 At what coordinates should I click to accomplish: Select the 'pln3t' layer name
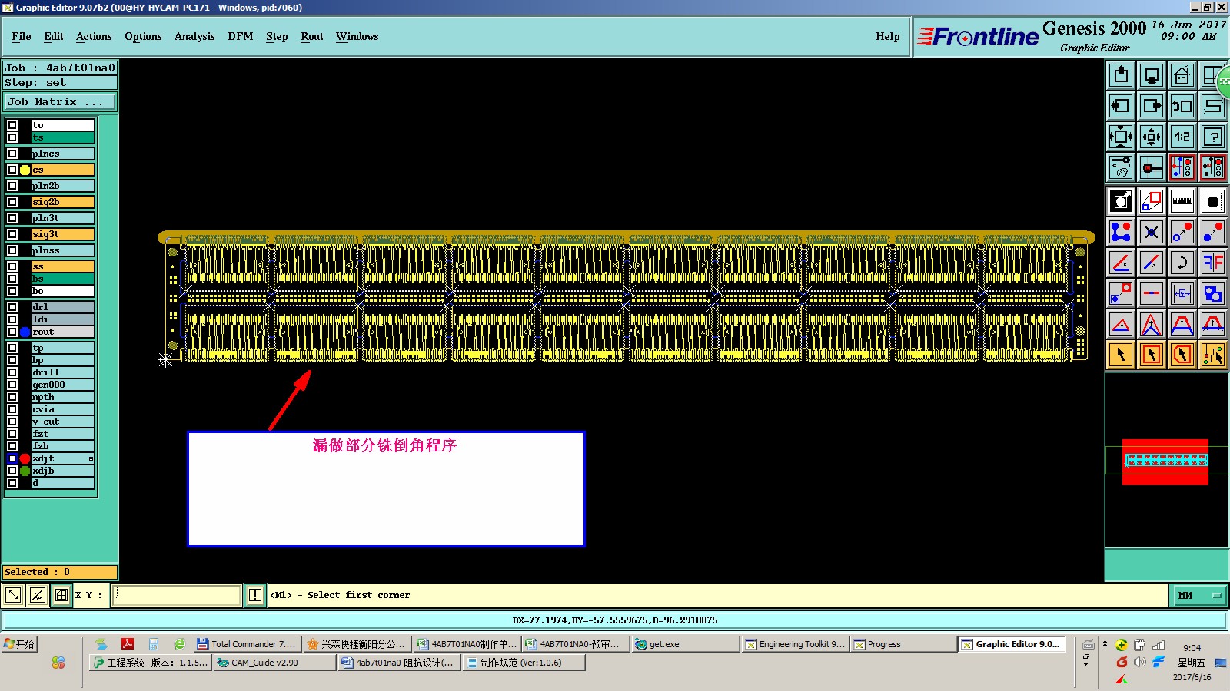click(62, 218)
